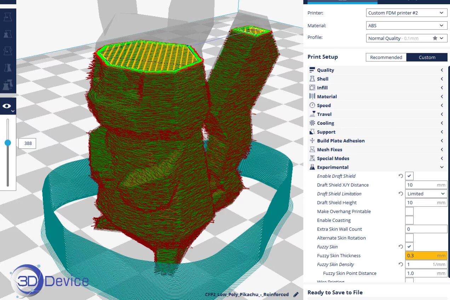Click the Cooling fan icon
Viewport: 450px width, 300px height.
pyautogui.click(x=312, y=123)
